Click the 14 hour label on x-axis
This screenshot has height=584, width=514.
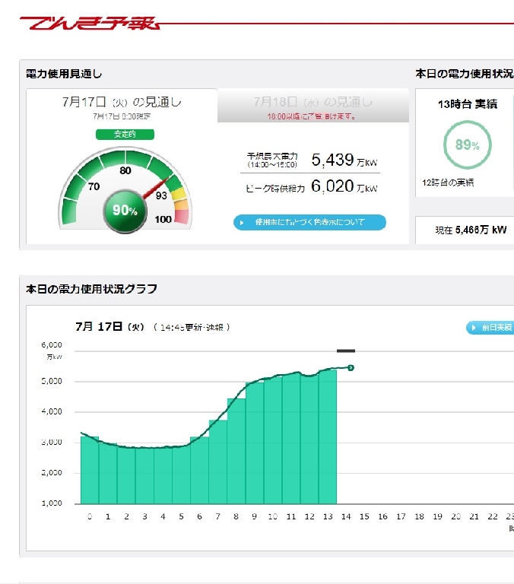[x=346, y=516]
